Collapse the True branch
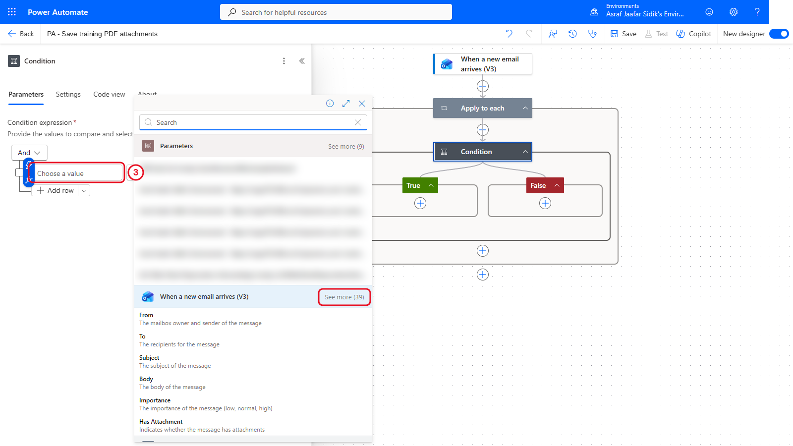The image size is (793, 446). click(x=431, y=185)
